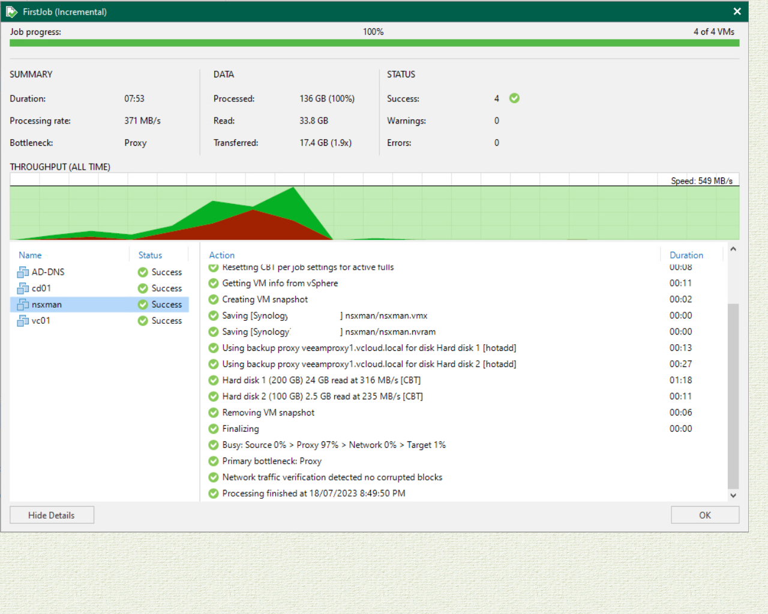
Task: Click check icon for Finalizing row
Action: coord(213,429)
